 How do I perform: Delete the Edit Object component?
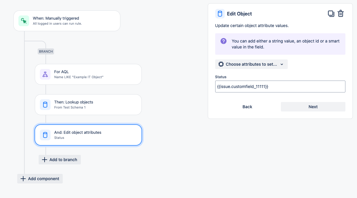[x=341, y=13]
